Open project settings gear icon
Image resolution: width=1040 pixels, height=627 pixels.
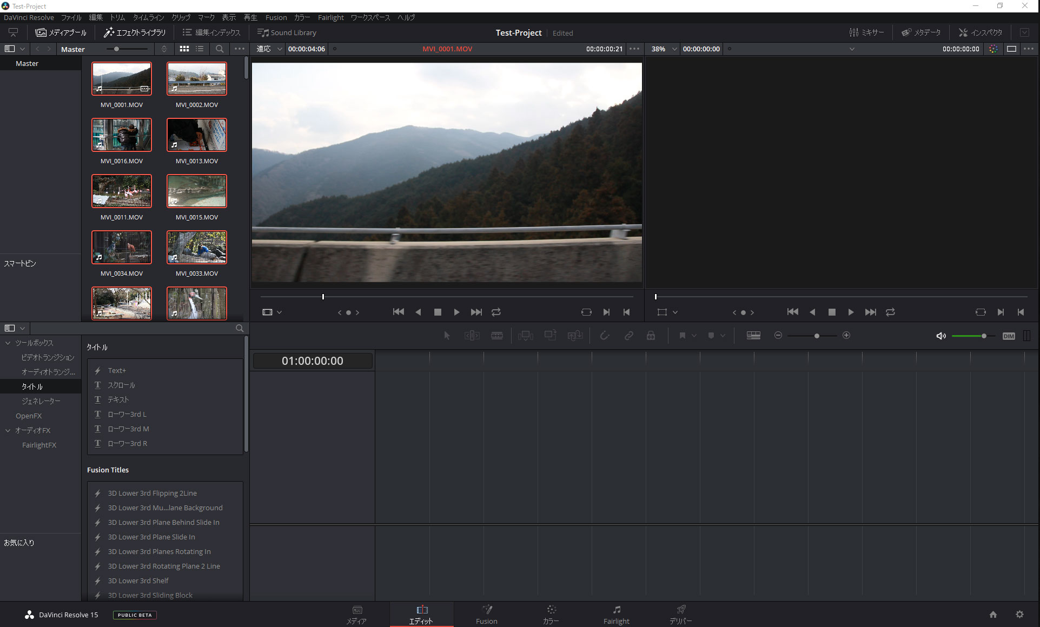pos(1019,615)
